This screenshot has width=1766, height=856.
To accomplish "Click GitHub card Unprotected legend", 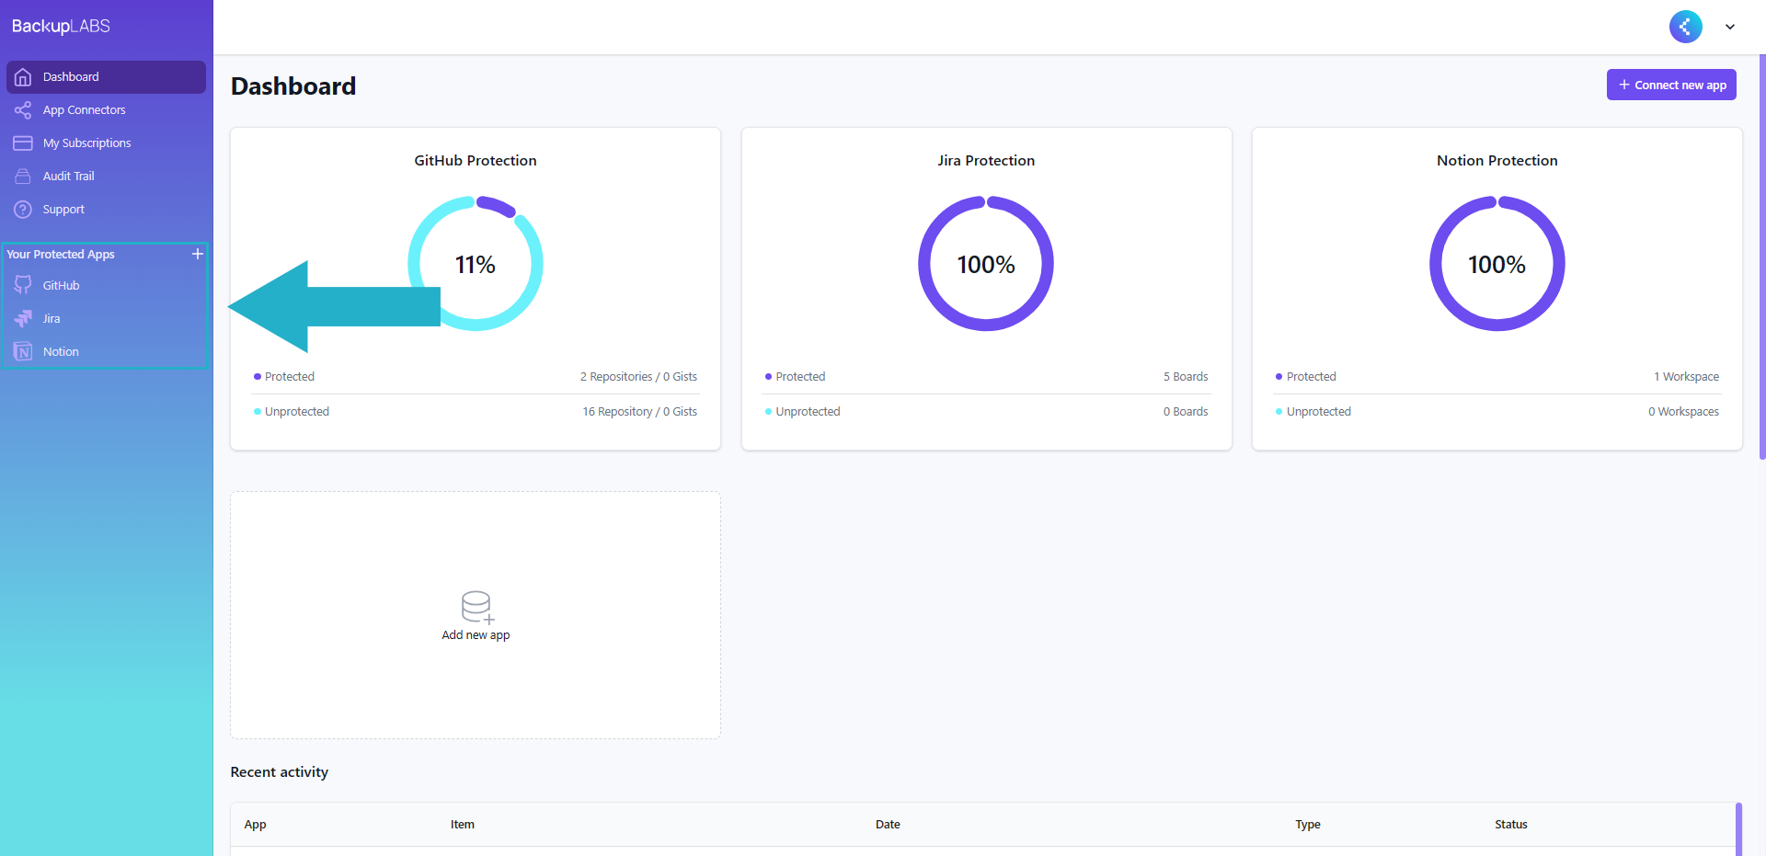I will coord(292,412).
